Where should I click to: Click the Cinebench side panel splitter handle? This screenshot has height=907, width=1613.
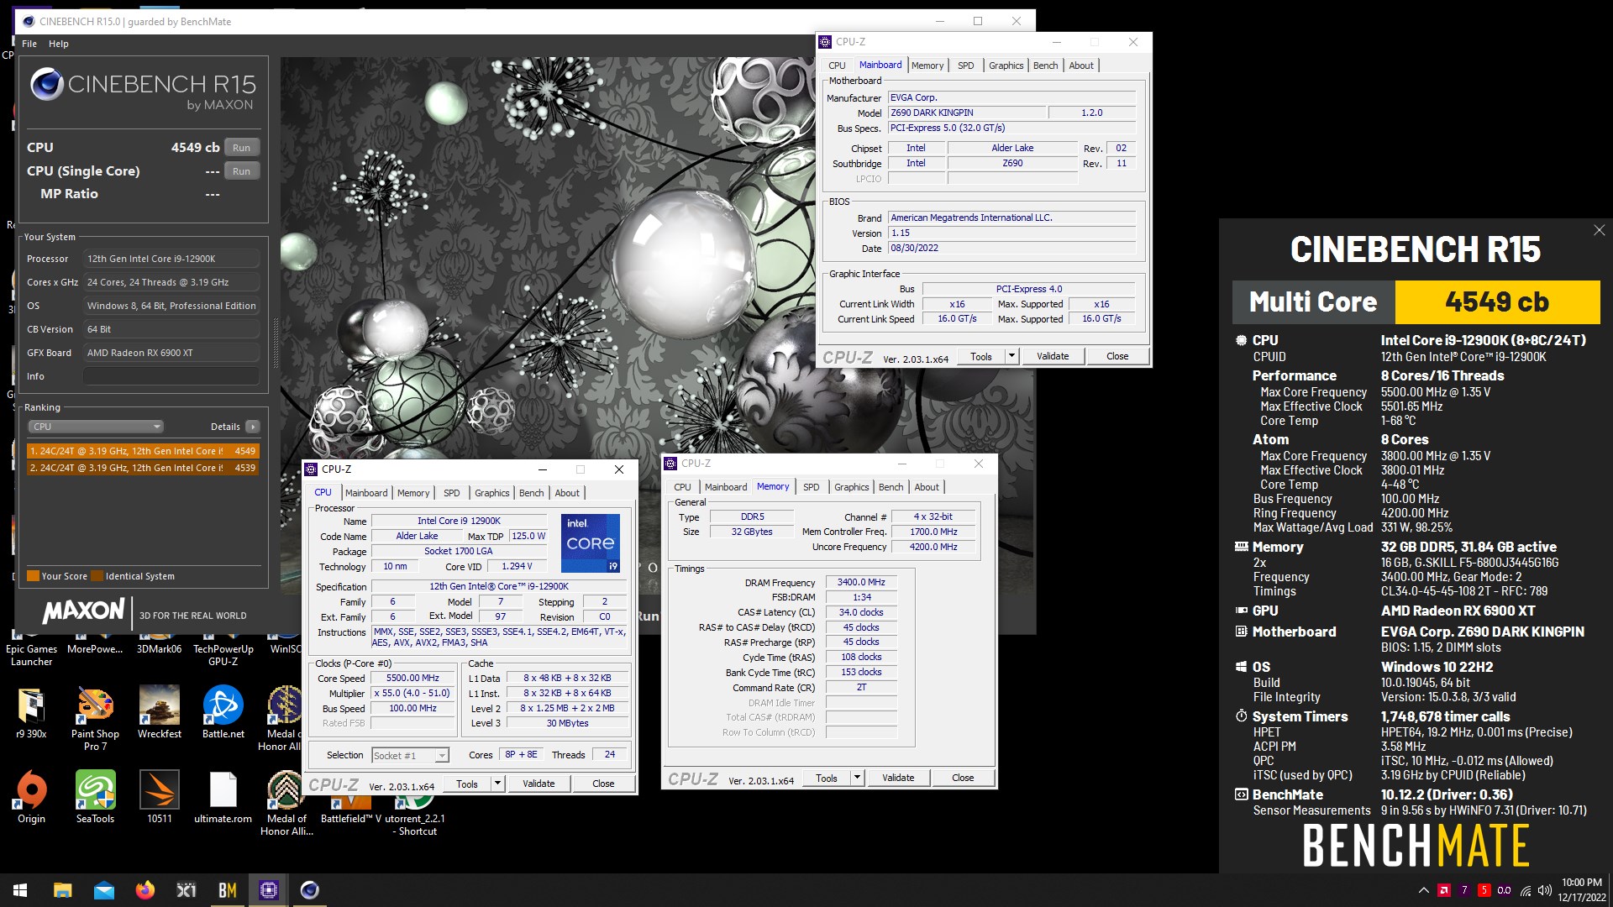click(x=275, y=343)
